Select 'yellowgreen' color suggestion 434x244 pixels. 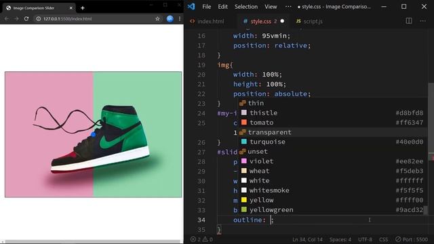point(332,209)
